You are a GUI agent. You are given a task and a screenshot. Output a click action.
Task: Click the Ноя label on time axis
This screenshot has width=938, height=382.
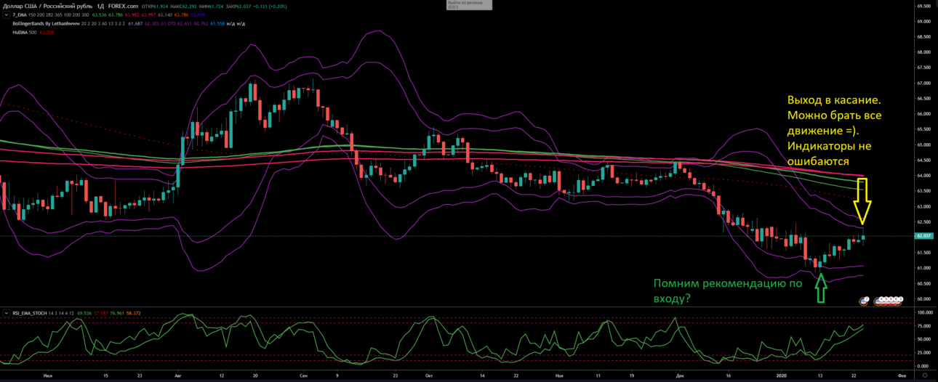point(558,375)
